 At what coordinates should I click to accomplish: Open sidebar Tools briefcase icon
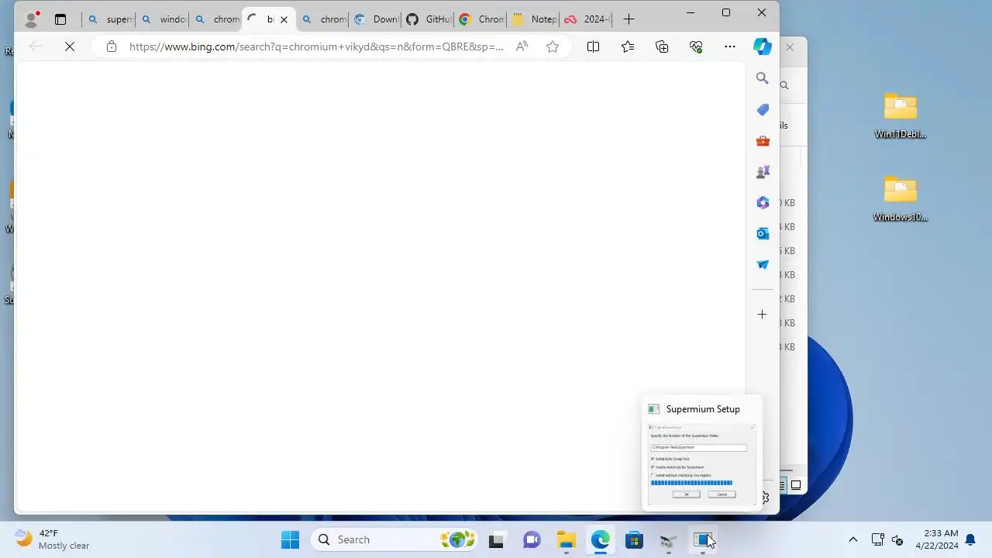point(763,140)
